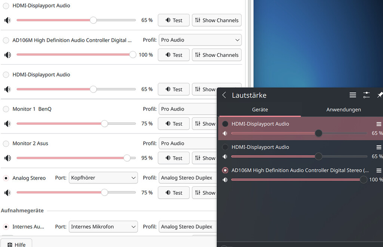Test the AD106M audio output
383x247 pixels.
coord(174,55)
